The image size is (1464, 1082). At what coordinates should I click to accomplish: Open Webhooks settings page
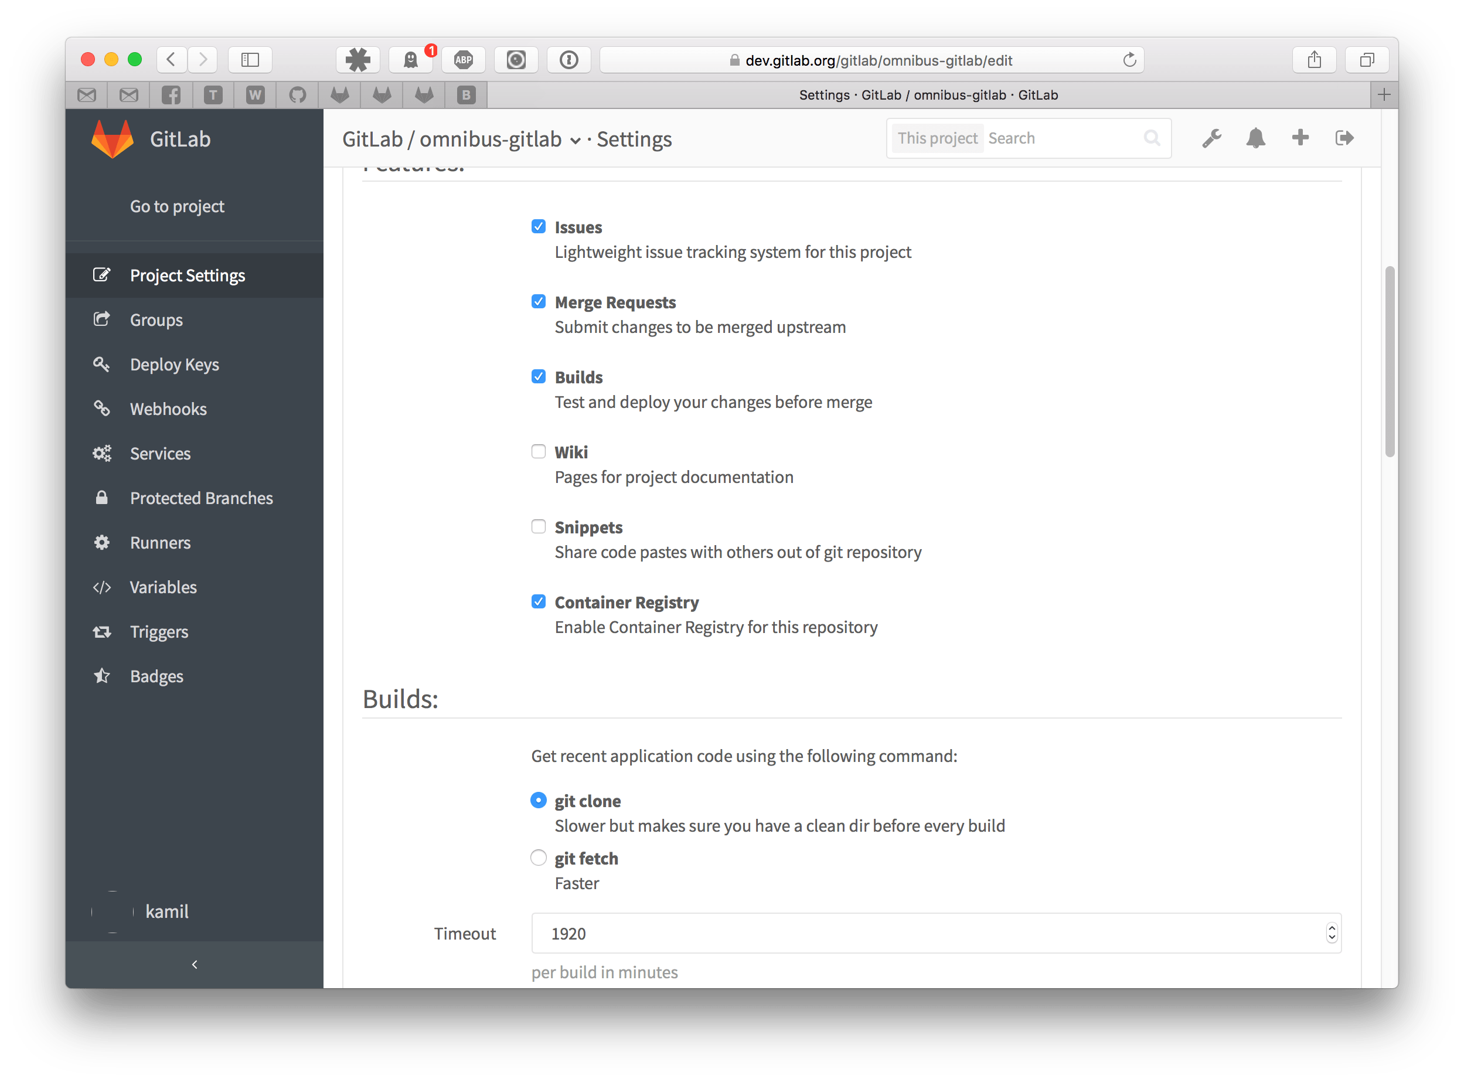coord(169,409)
